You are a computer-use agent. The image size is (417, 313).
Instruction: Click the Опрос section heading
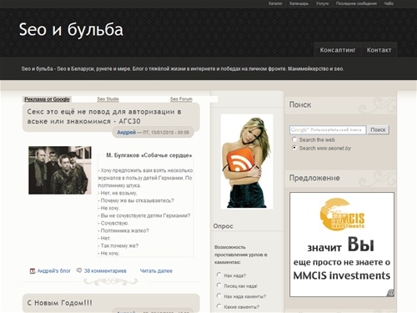[223, 226]
